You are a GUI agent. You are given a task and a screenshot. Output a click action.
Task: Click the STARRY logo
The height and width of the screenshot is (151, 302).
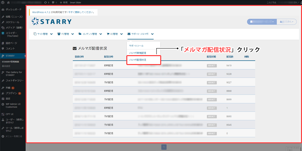pyautogui.click(x=51, y=22)
